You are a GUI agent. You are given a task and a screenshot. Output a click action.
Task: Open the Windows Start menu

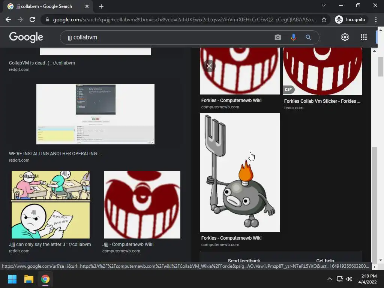point(12,279)
